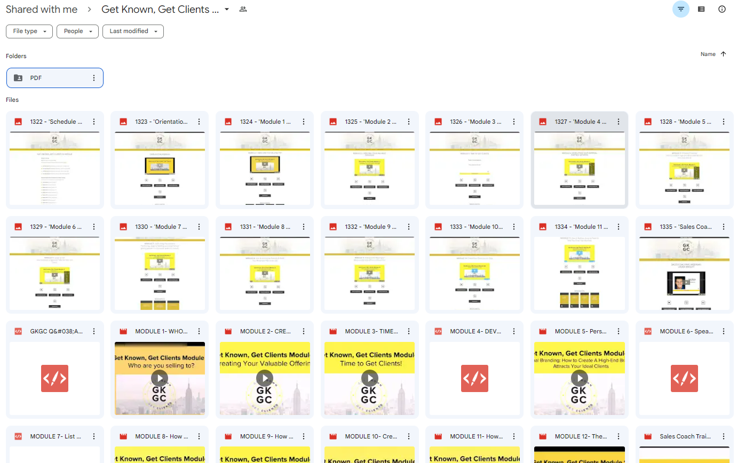This screenshot has height=463, width=737.
Task: Open the 1322 Schedule image thumbnail
Action: pos(55,168)
